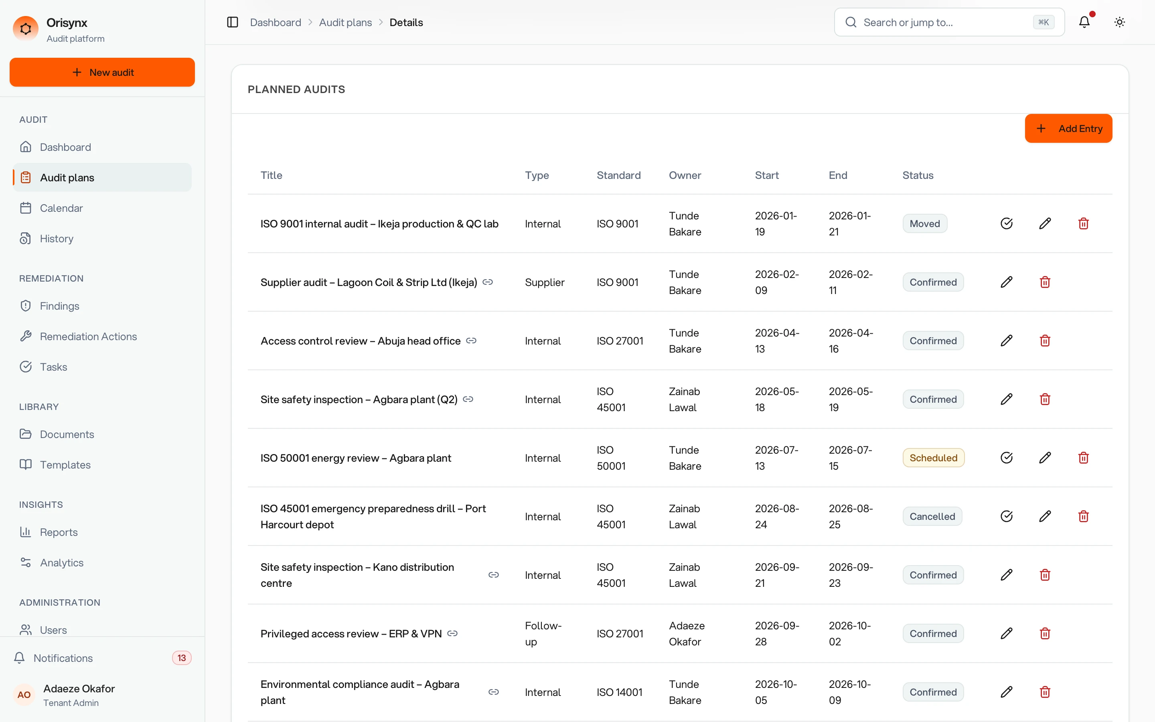This screenshot has height=722, width=1155.
Task: Open Dashboard in sidebar
Action: tap(102, 147)
